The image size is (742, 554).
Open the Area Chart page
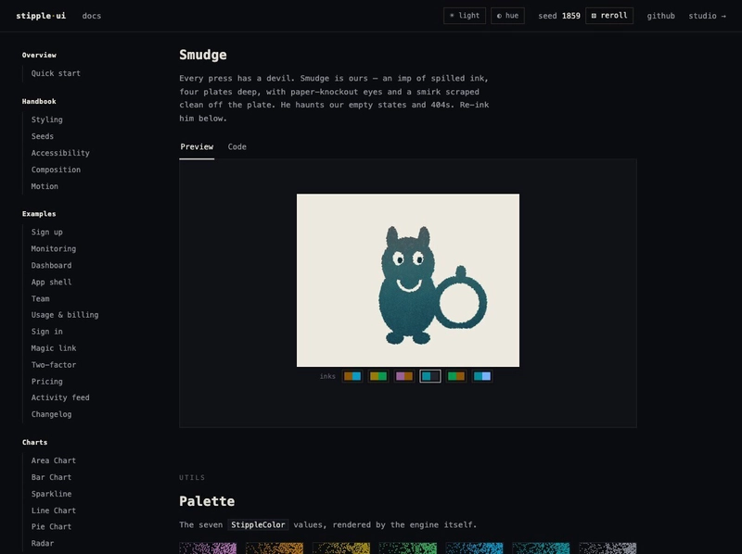pyautogui.click(x=54, y=460)
